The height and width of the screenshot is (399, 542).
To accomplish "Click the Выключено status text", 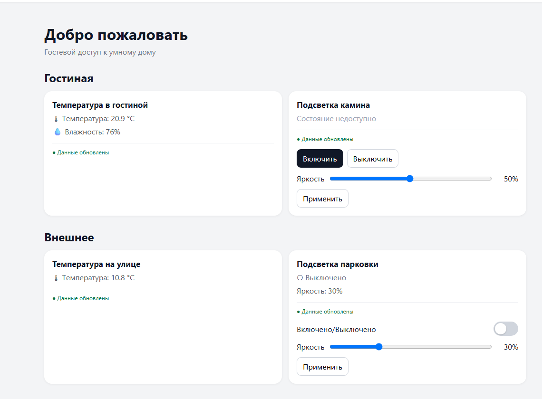I will [x=326, y=278].
